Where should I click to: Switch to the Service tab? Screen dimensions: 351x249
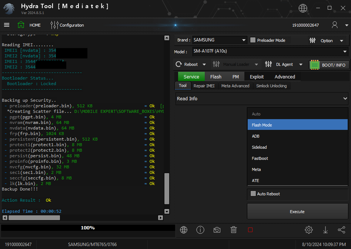[191, 77]
